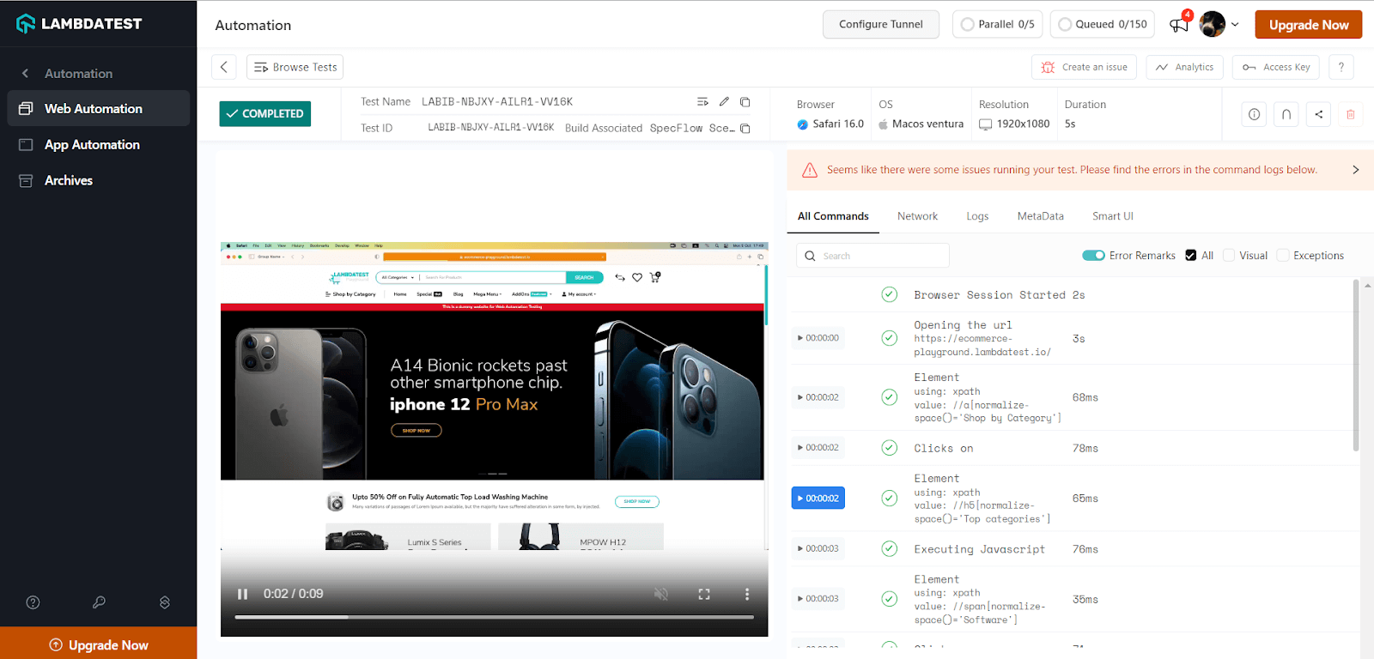Open help question mark icon in sidebar
Screen dimensions: 1374x659
pyautogui.click(x=33, y=602)
